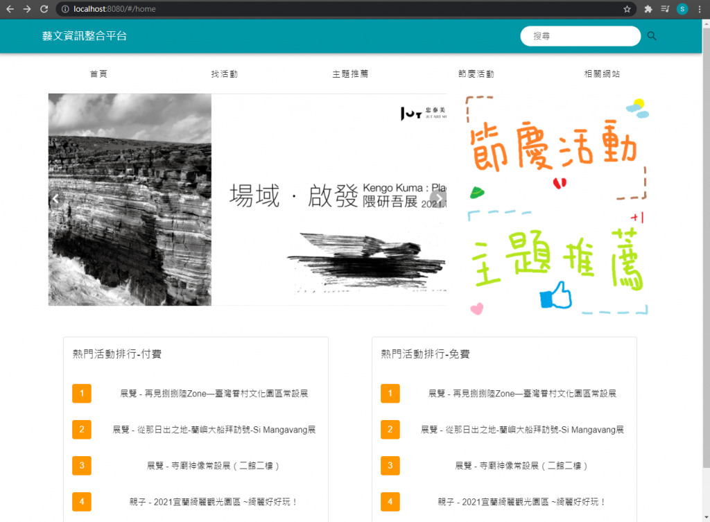Open paid rank 2 蘭嶼大船拜訪號 exhibition
Viewport: 710px width, 522px height.
click(x=214, y=430)
